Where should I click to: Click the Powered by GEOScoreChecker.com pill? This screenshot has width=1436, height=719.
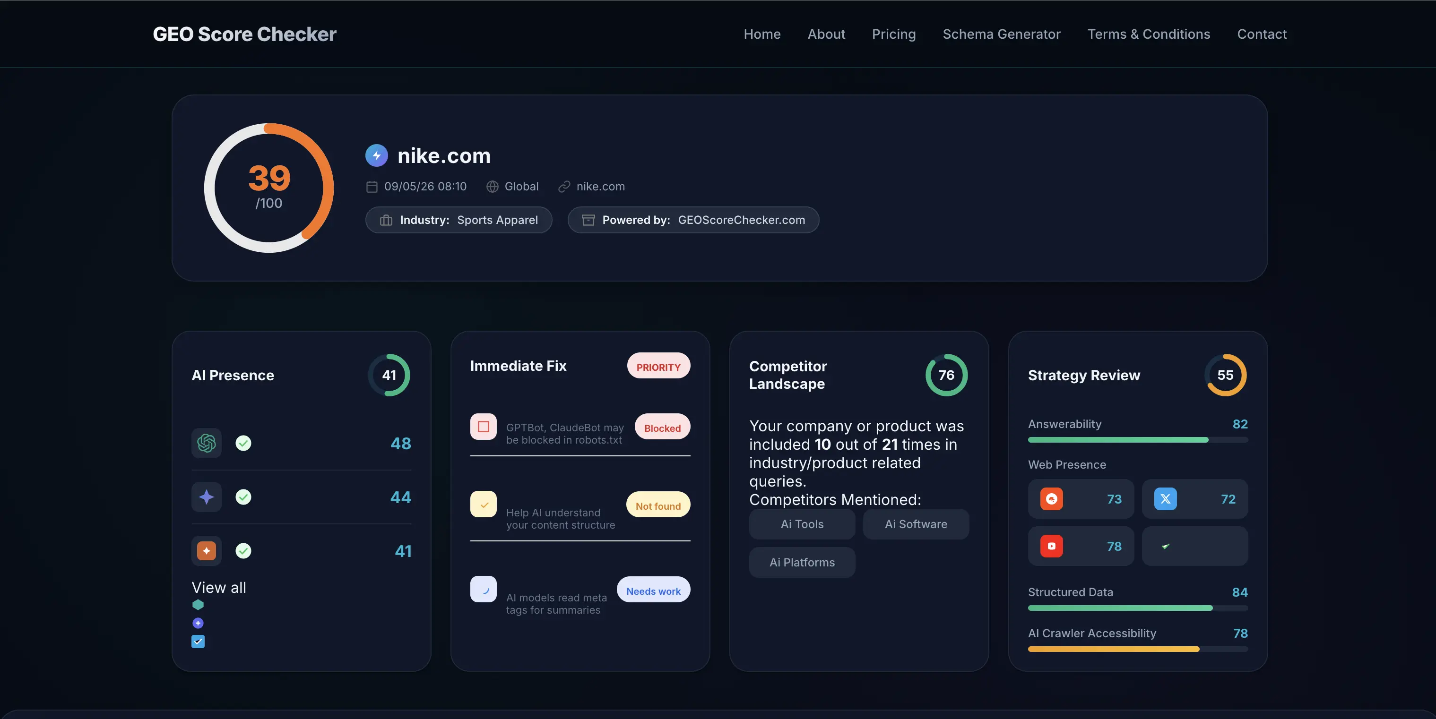[693, 220]
